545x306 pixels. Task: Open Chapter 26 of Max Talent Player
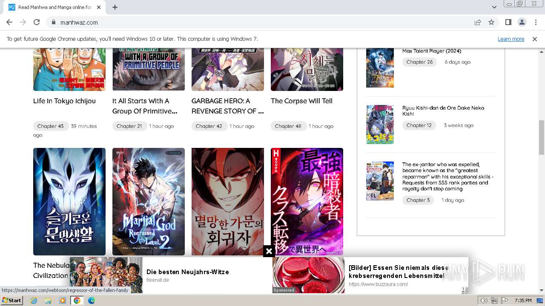click(x=419, y=62)
